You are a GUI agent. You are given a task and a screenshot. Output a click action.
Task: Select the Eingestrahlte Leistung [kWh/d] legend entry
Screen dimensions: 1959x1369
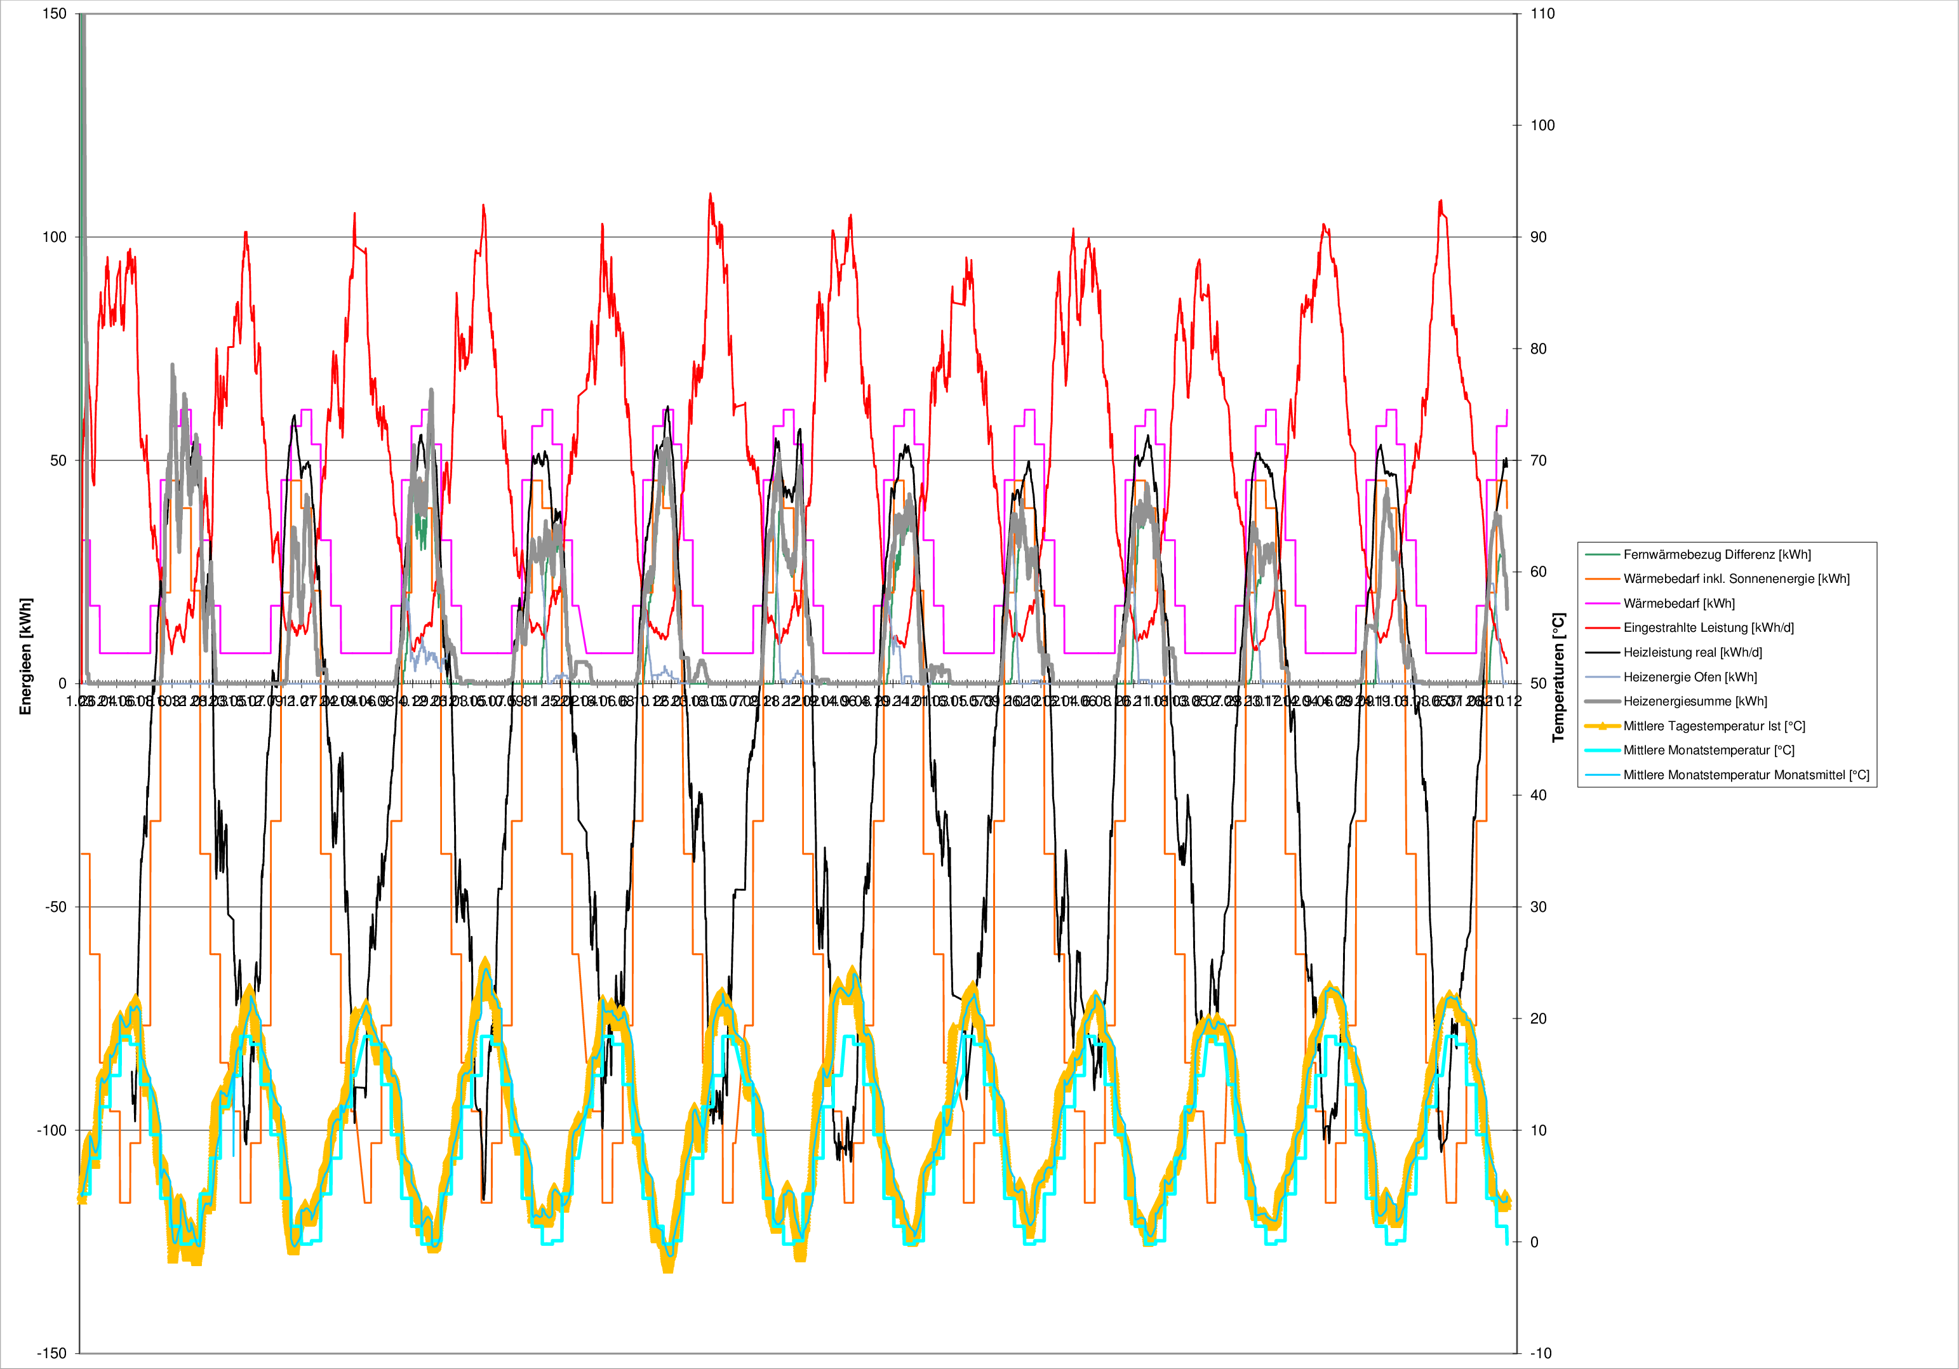pyautogui.click(x=1708, y=628)
